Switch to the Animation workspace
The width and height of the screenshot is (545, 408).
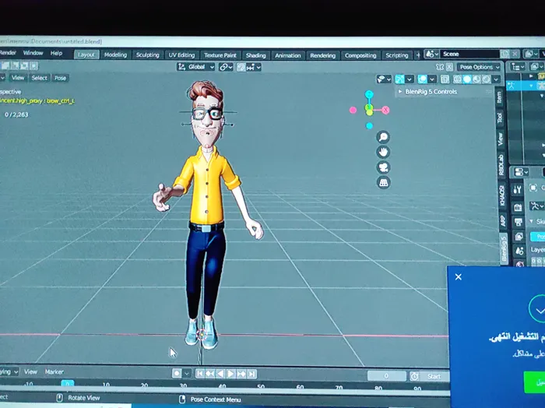click(x=288, y=55)
